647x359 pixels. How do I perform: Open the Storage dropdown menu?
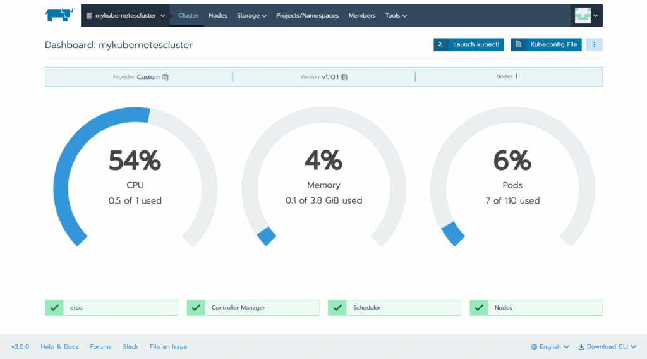pos(251,15)
